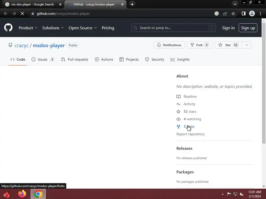Open the Packages heading link
This screenshot has width=266, height=199.
[x=185, y=172]
